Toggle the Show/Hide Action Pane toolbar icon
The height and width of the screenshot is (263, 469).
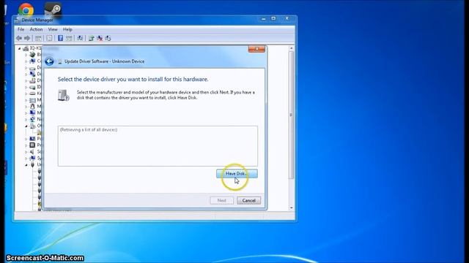pos(69,38)
